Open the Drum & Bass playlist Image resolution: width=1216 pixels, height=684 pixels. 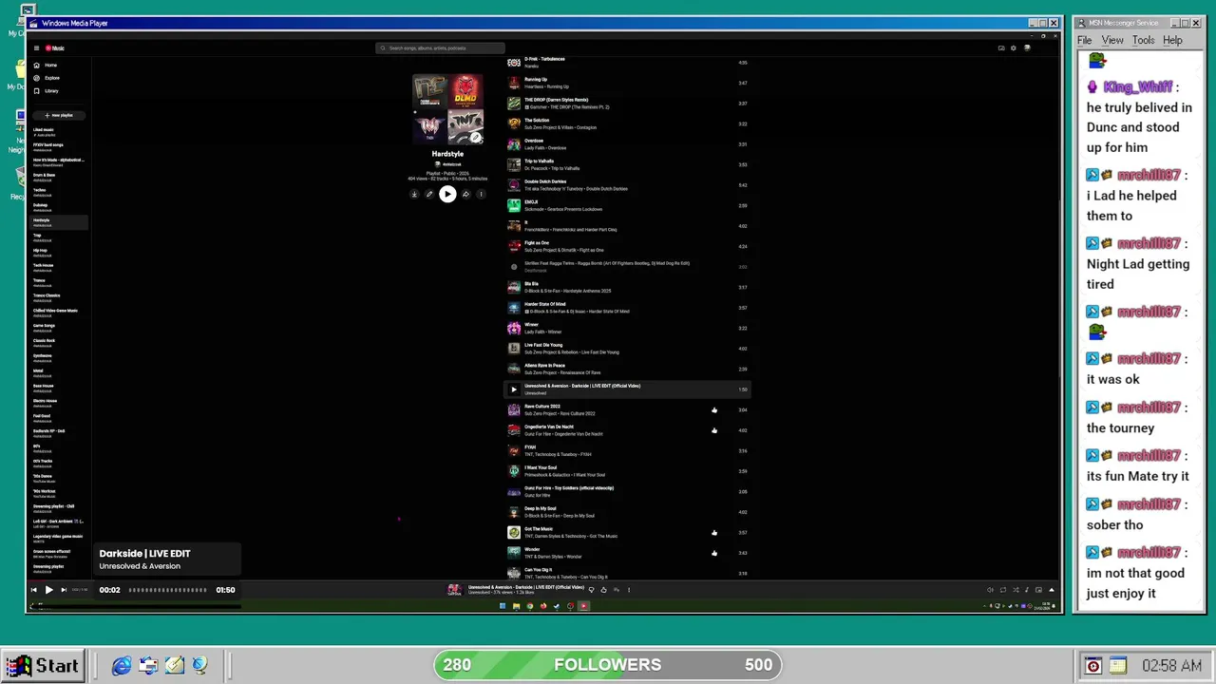(x=59, y=177)
